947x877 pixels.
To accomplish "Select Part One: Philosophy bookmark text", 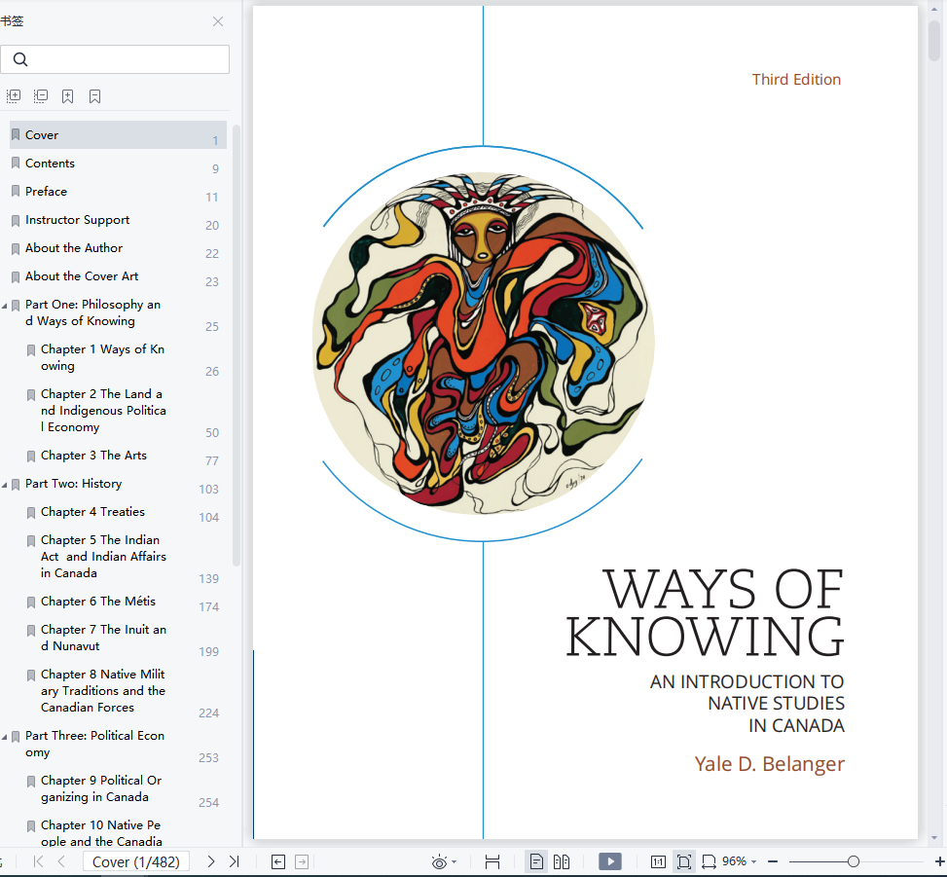I will [x=92, y=312].
